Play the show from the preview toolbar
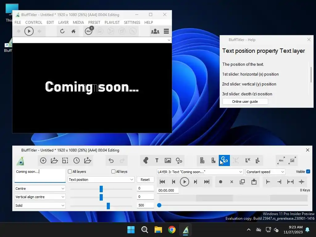 pyautogui.click(x=29, y=31)
